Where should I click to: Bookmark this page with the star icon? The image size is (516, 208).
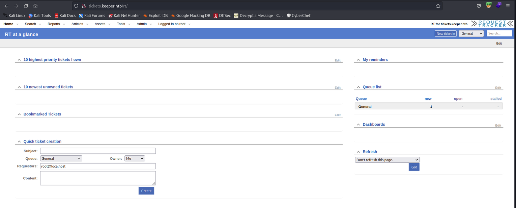438,6
